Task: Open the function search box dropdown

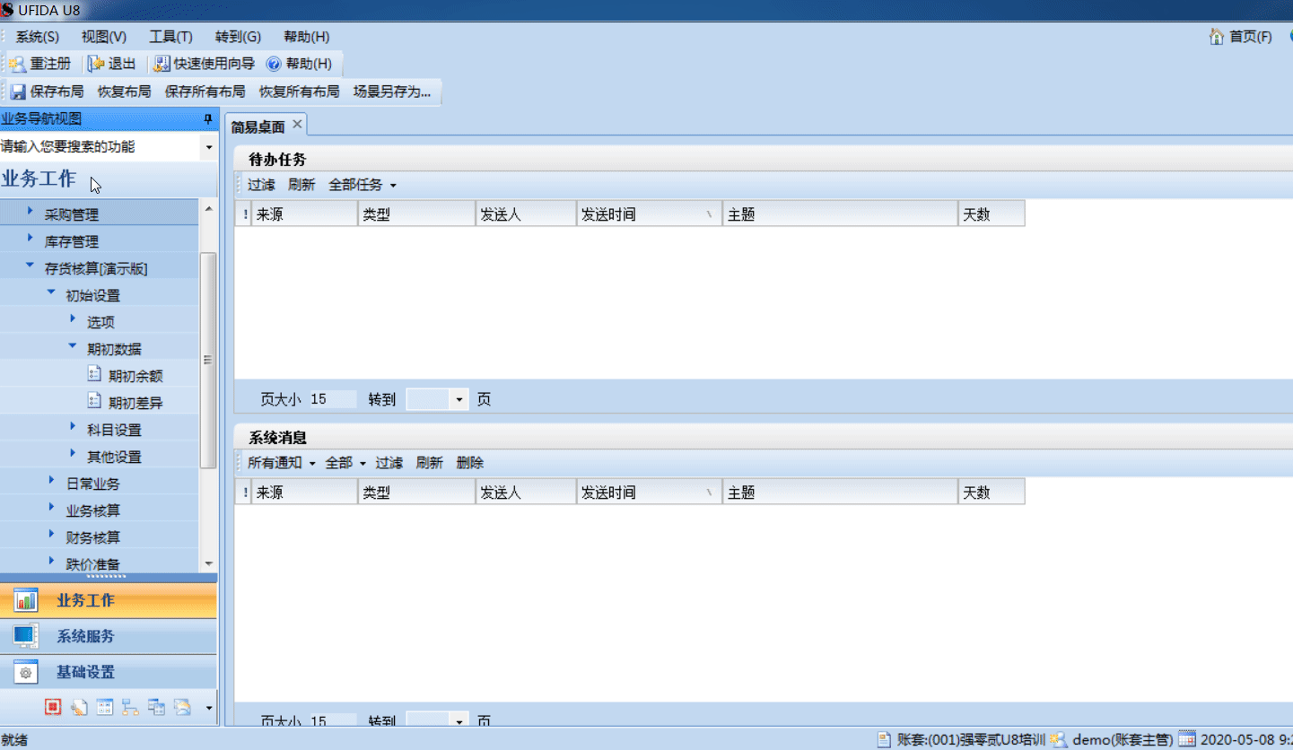Action: coord(209,147)
